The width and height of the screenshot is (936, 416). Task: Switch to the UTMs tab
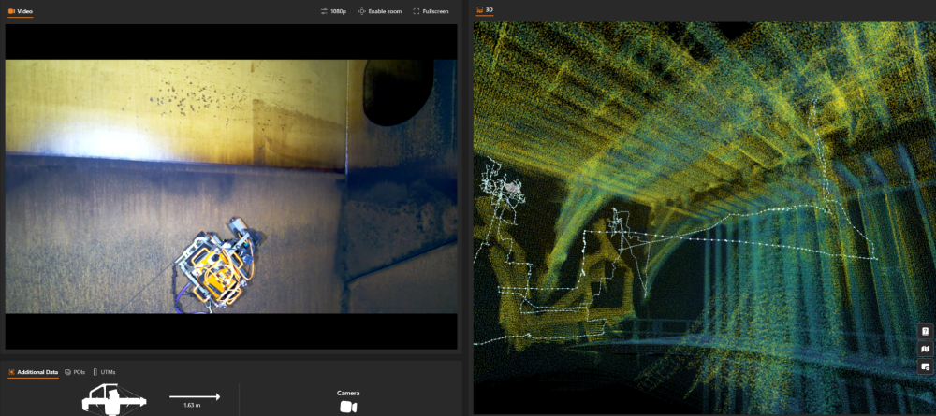tap(103, 372)
